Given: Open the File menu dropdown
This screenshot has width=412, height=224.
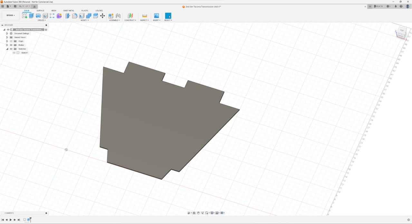Looking at the screenshot, I should coord(9,6).
